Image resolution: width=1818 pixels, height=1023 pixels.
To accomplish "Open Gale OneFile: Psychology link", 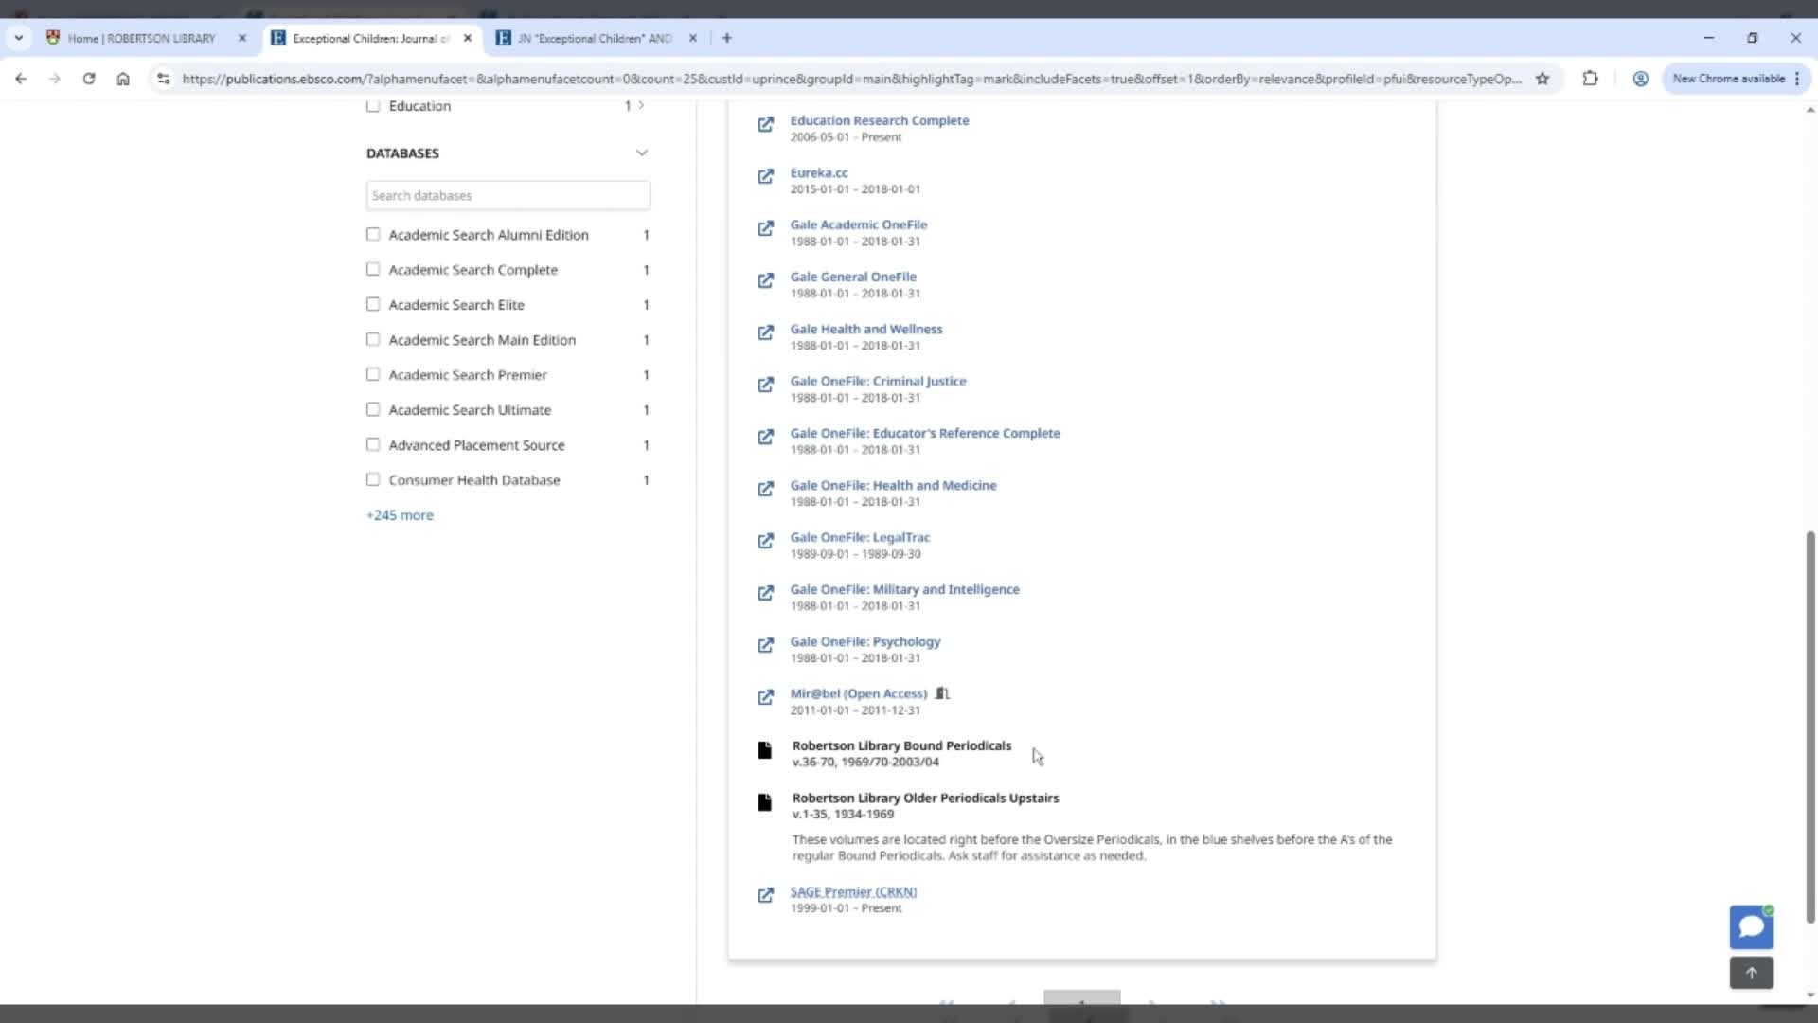I will (864, 641).
